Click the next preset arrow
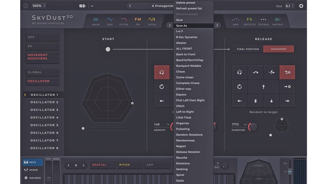 pyautogui.click(x=217, y=25)
